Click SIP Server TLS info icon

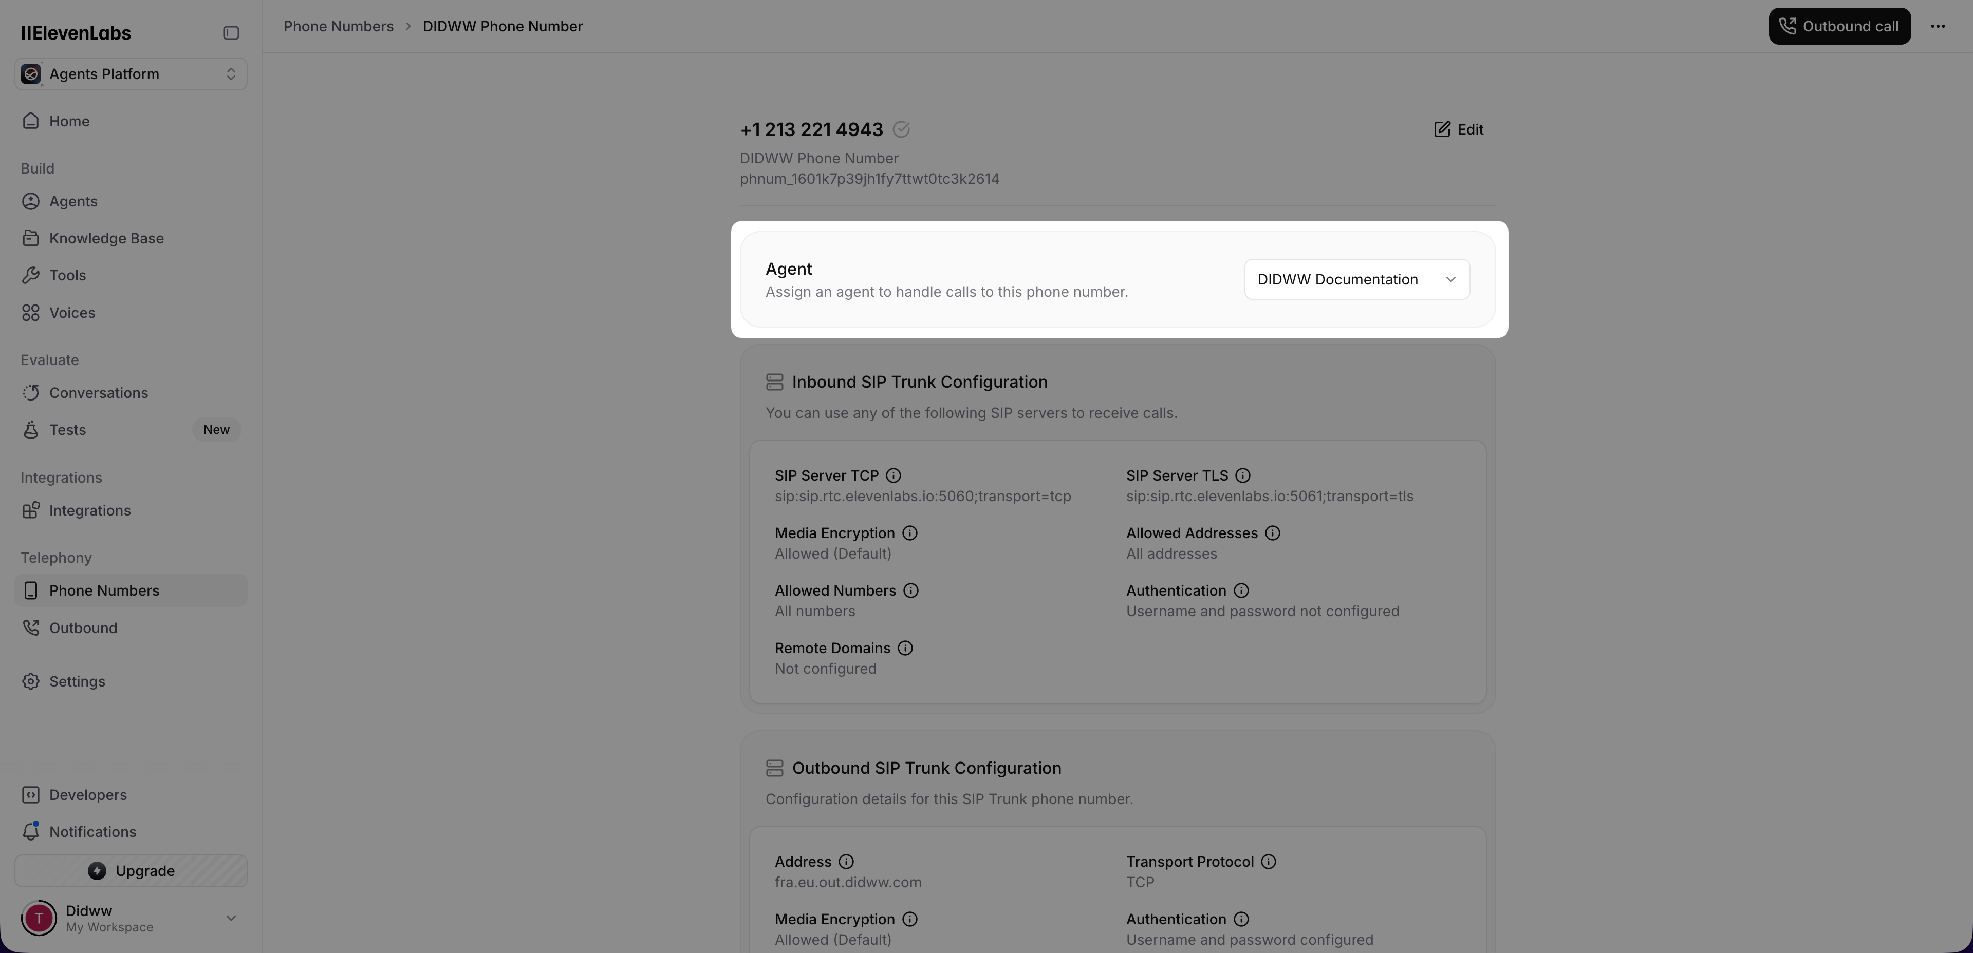point(1242,475)
